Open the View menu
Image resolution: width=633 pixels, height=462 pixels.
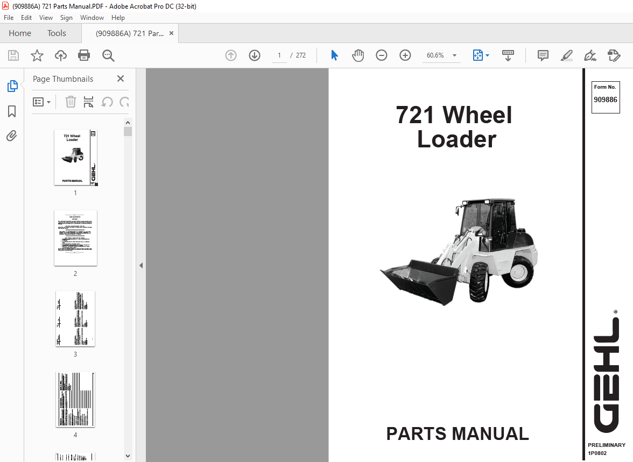46,18
